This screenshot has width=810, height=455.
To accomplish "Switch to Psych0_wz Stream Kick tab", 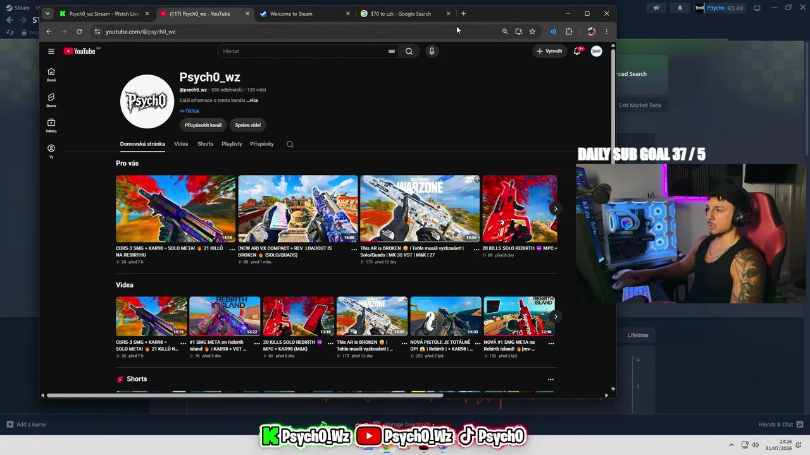I will [104, 13].
